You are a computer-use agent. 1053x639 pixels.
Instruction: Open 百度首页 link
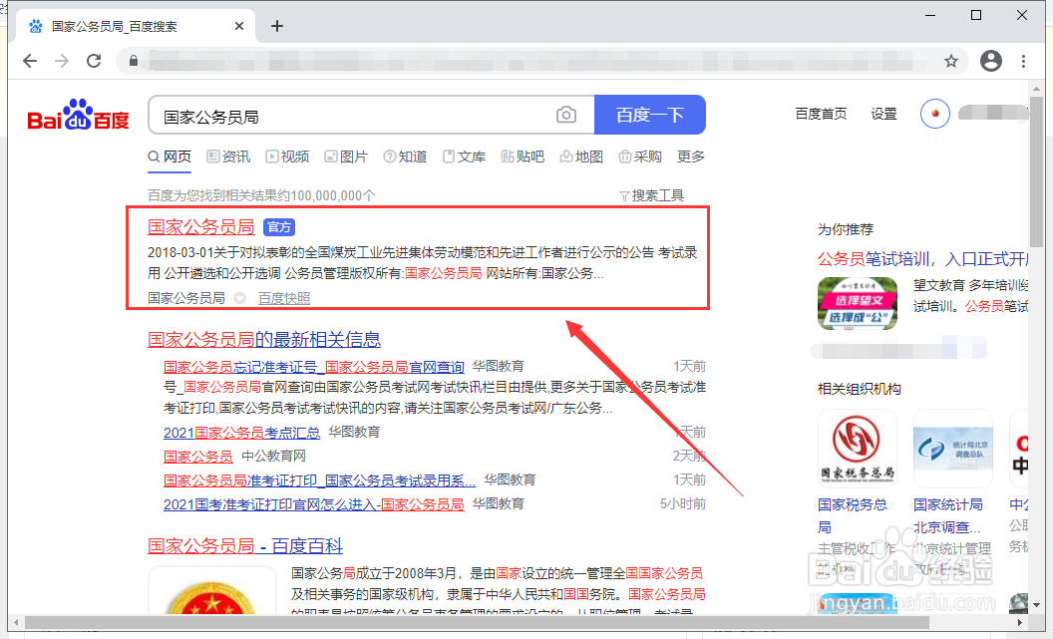[x=821, y=114]
